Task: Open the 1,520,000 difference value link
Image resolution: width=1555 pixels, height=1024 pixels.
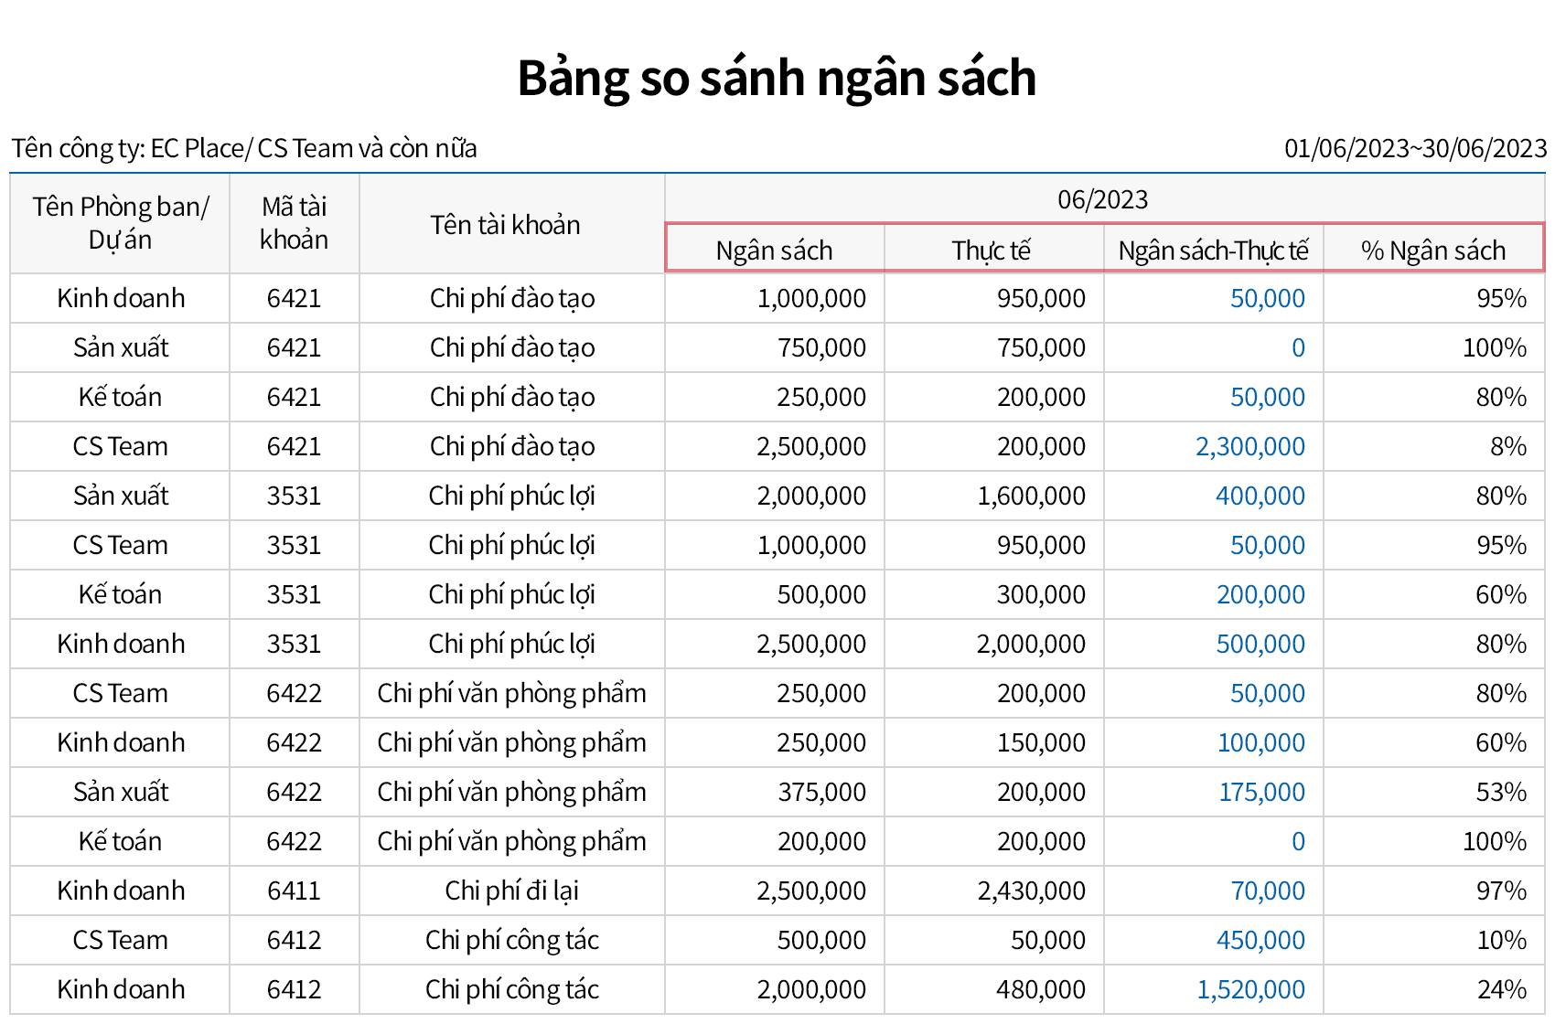Action: click(x=1250, y=989)
